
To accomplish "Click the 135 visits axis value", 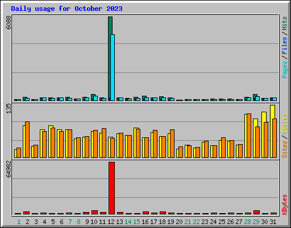I will [9, 109].
